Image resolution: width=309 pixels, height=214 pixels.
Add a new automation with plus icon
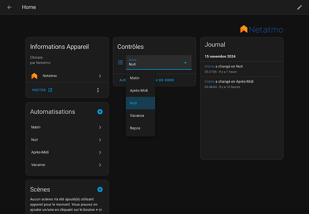point(100,112)
